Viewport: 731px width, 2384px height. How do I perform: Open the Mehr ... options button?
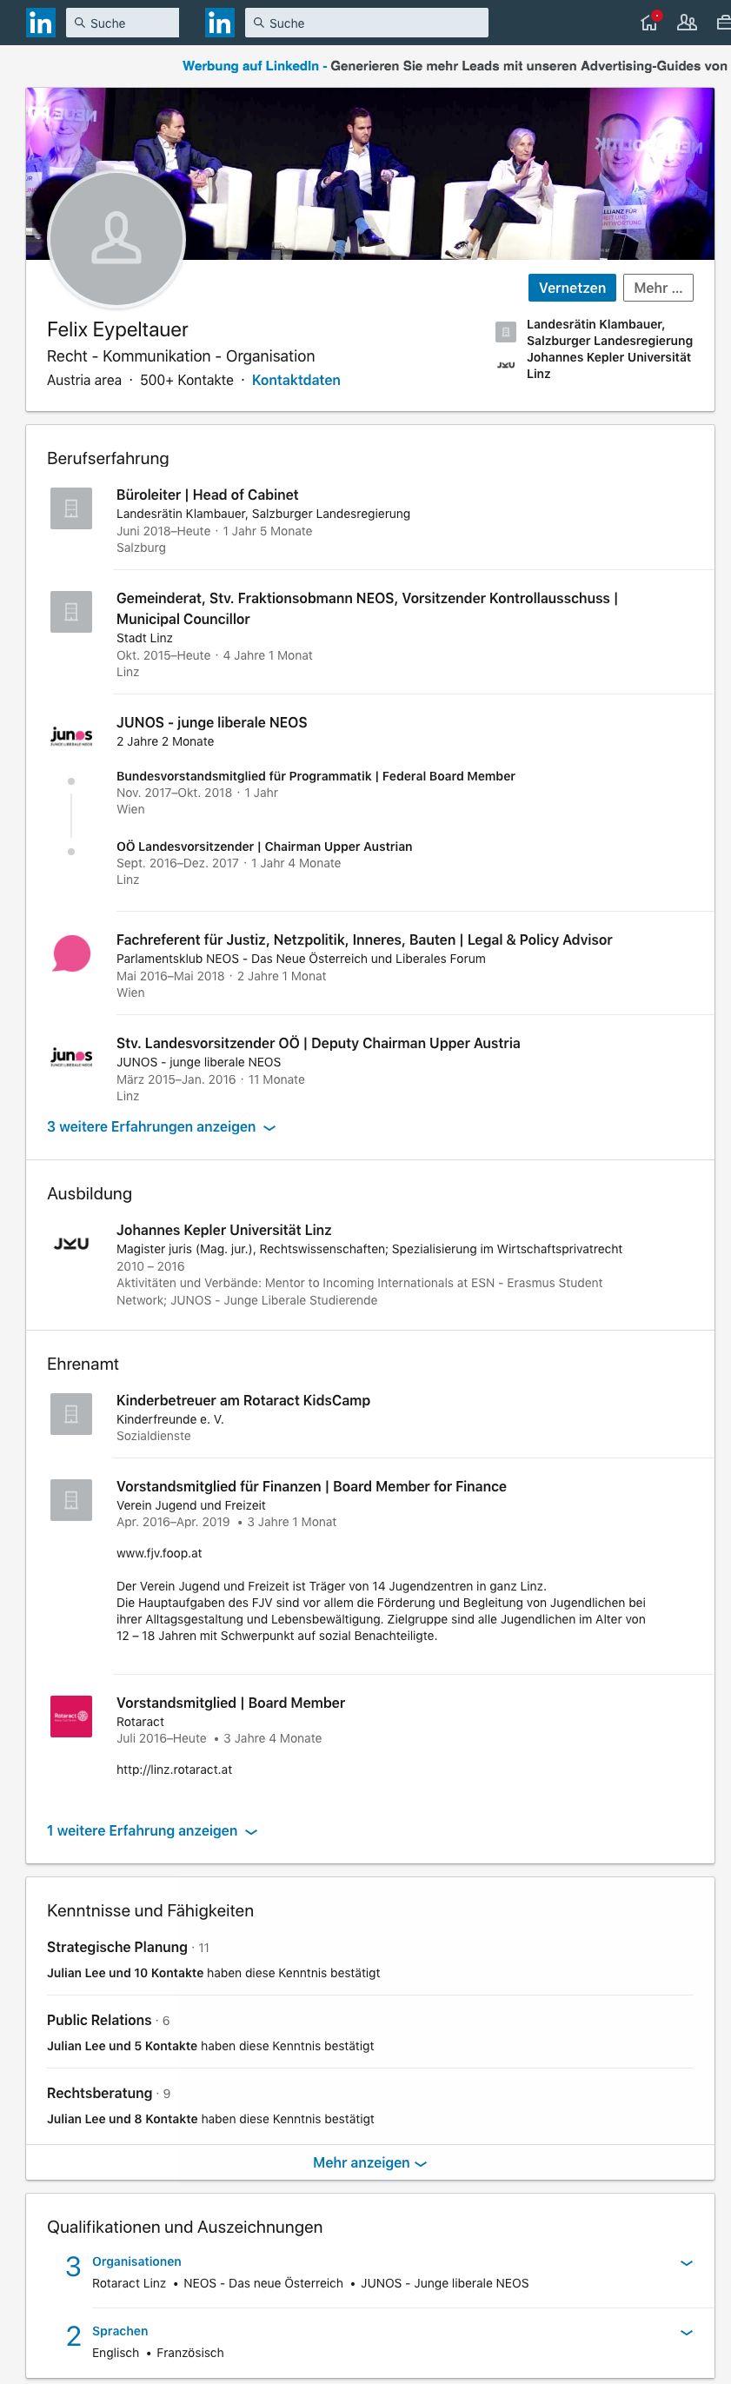[x=658, y=288]
